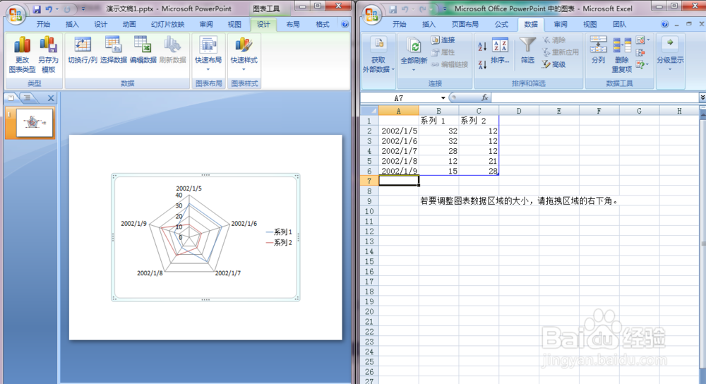Open Quick Layout gallery in PowerPoint
706x384 pixels.
pyautogui.click(x=208, y=54)
